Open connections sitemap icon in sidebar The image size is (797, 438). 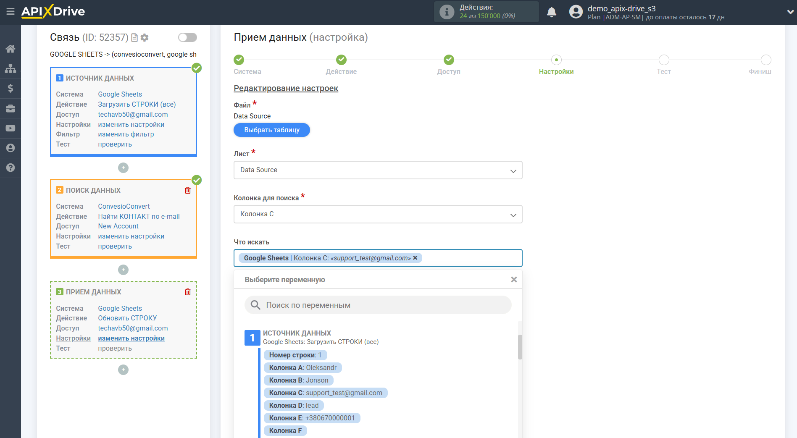(x=11, y=68)
